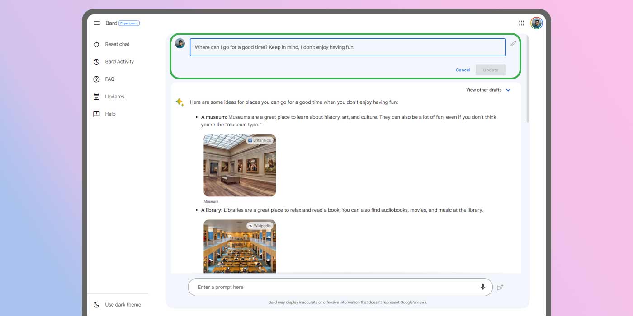The width and height of the screenshot is (633, 316).
Task: Cancel the prompt edit
Action: (x=463, y=70)
